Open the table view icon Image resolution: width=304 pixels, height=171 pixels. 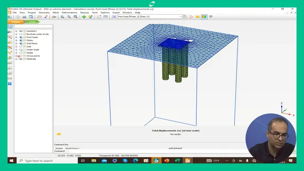[105, 17]
